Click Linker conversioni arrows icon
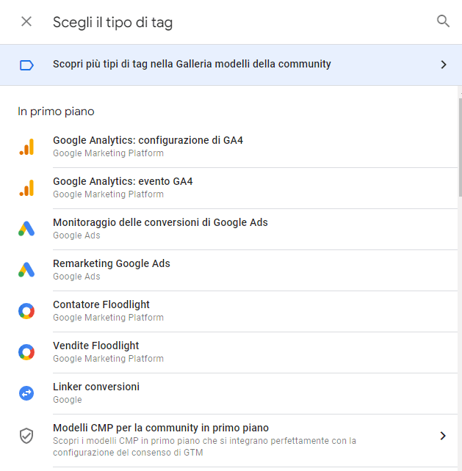 (26, 393)
